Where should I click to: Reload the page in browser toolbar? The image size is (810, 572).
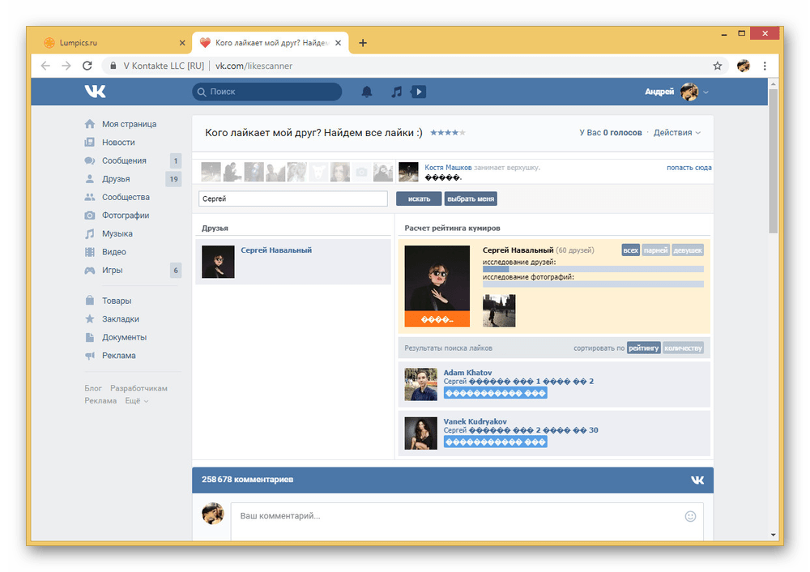tap(87, 66)
